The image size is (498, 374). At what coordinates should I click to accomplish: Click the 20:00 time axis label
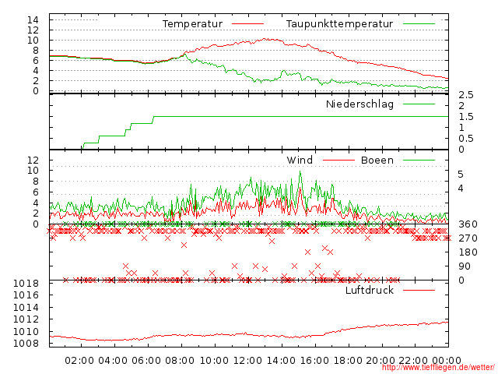coord(381,361)
